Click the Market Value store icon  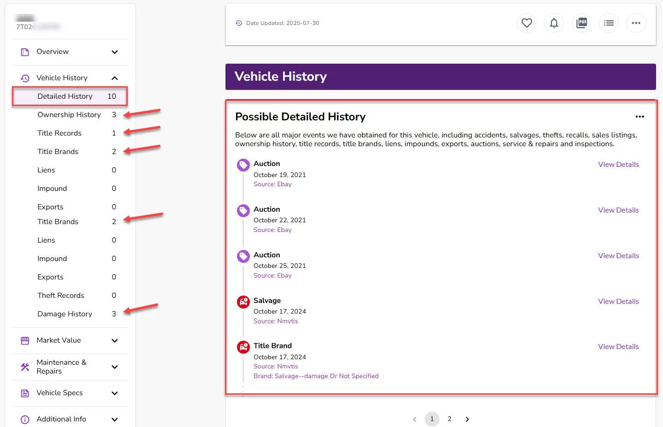pos(25,341)
